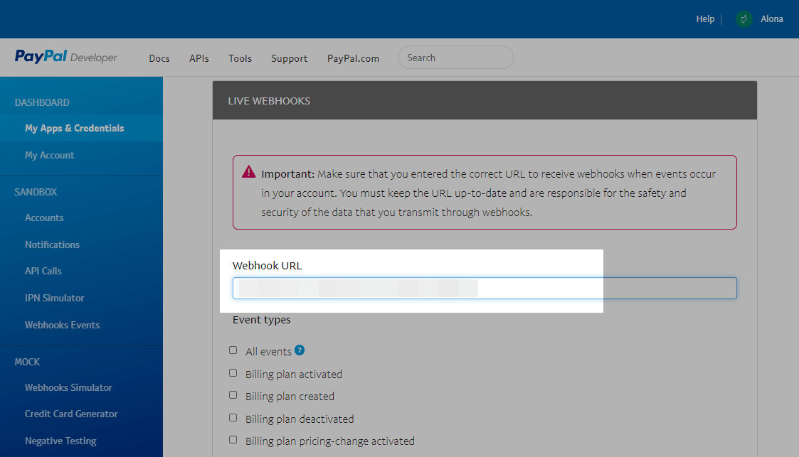Tick the Billing plan created checkbox
The height and width of the screenshot is (457, 799).
tap(233, 395)
